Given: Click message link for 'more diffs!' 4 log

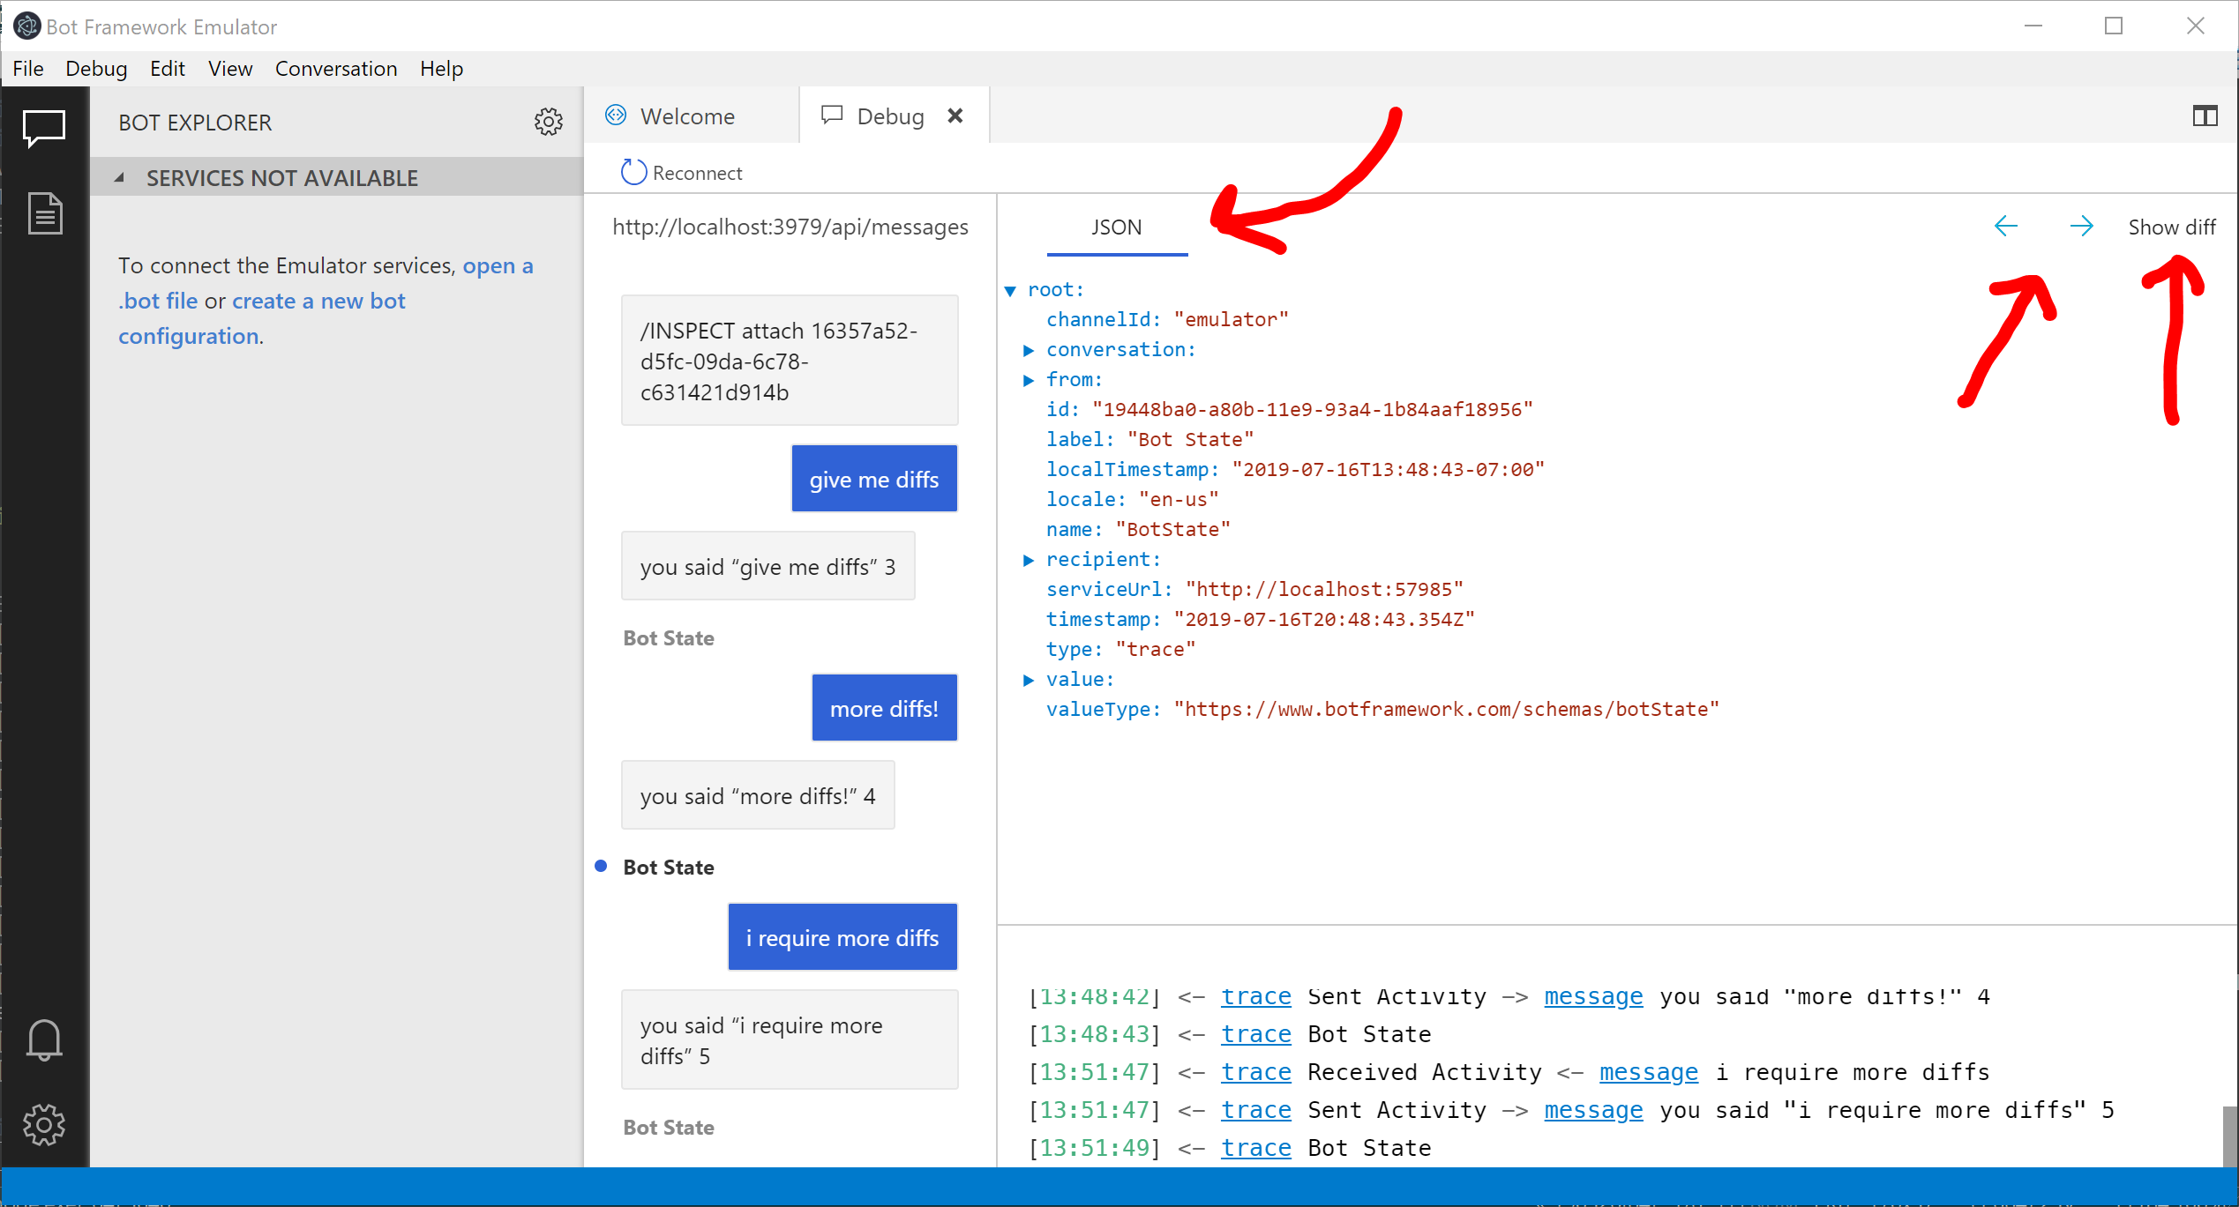Looking at the screenshot, I should [x=1593, y=996].
